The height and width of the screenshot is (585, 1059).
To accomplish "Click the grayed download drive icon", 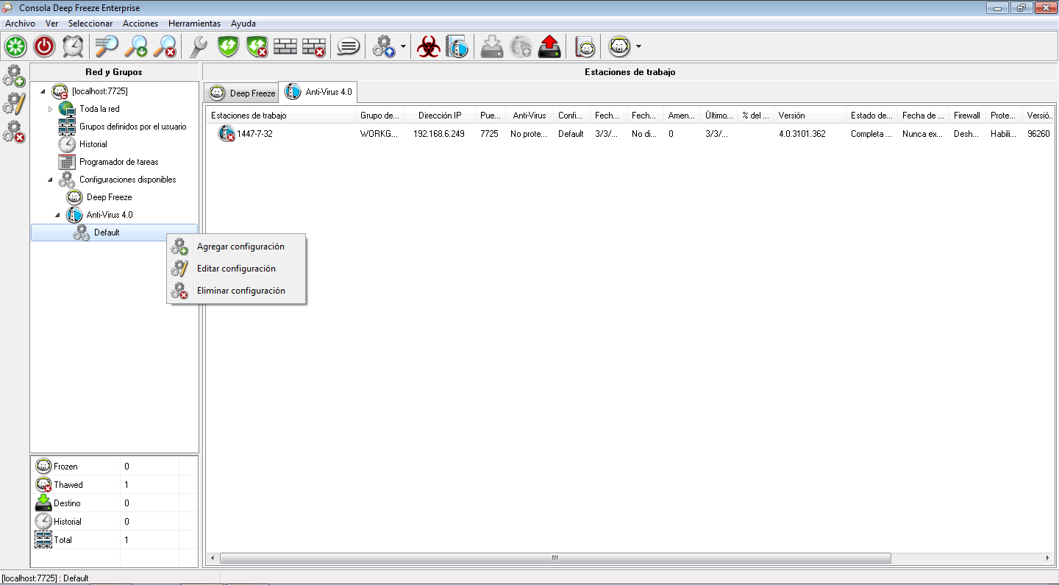I will [491, 47].
